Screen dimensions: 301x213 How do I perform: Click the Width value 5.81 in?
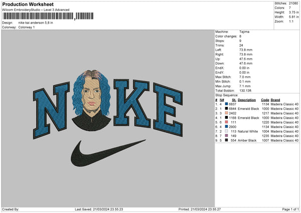(x=293, y=17)
